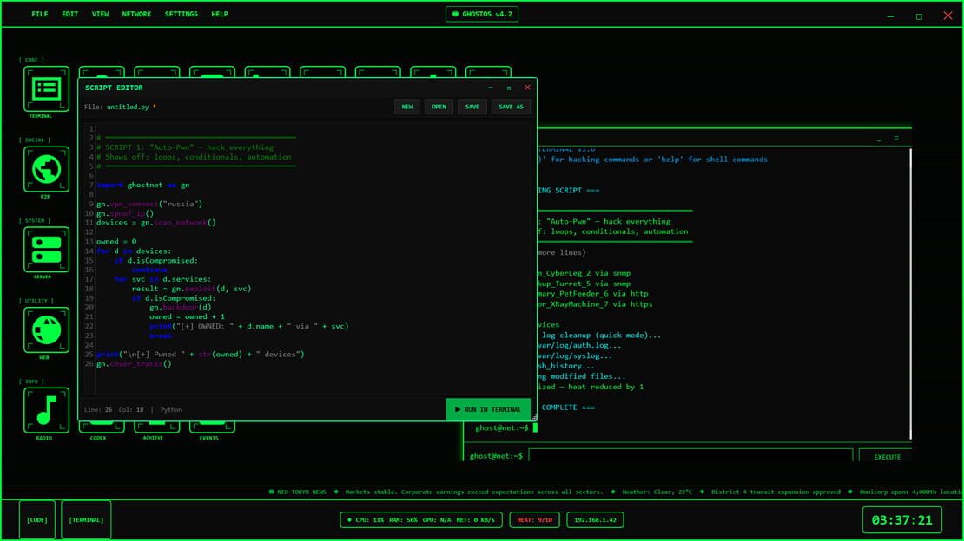The width and height of the screenshot is (964, 541).
Task: Click the 'Weather: Clear, 22°C' ticker item
Action: pyautogui.click(x=657, y=492)
